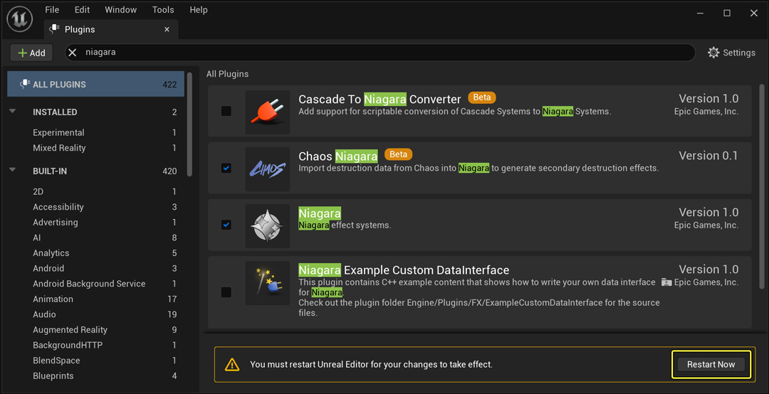Open the Window menu
The width and height of the screenshot is (769, 394).
pos(120,10)
